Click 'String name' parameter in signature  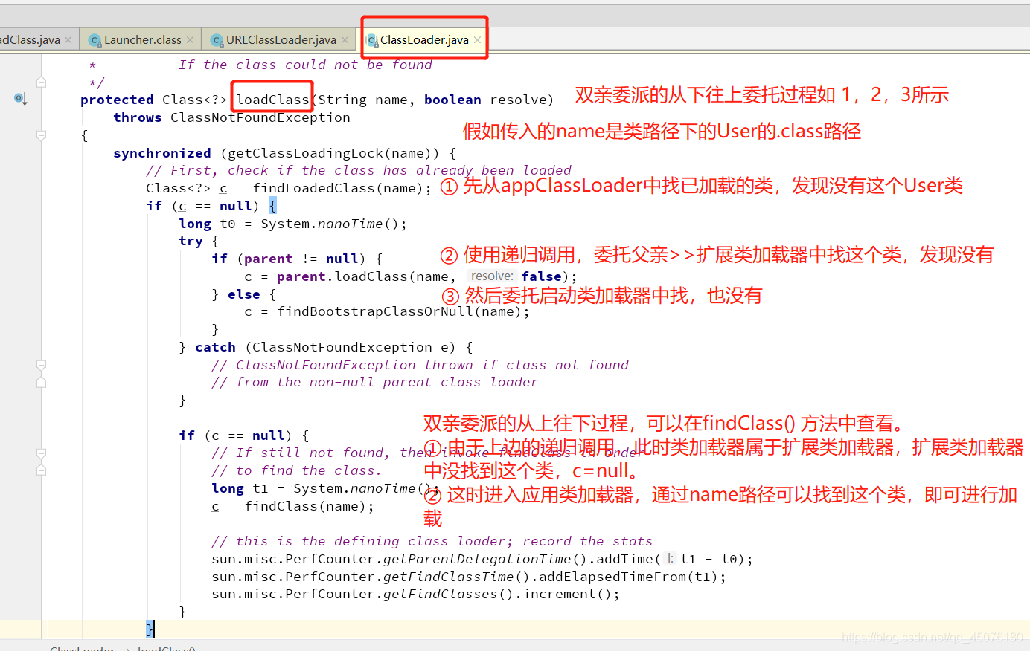pos(362,100)
